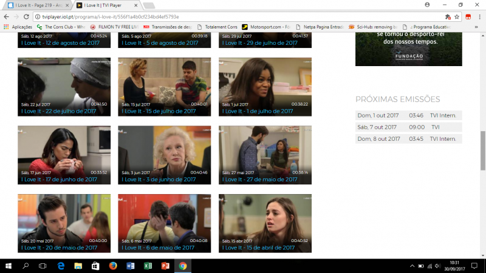Select schedule row Dom, 8 out 2017 03:45

[x=408, y=139]
